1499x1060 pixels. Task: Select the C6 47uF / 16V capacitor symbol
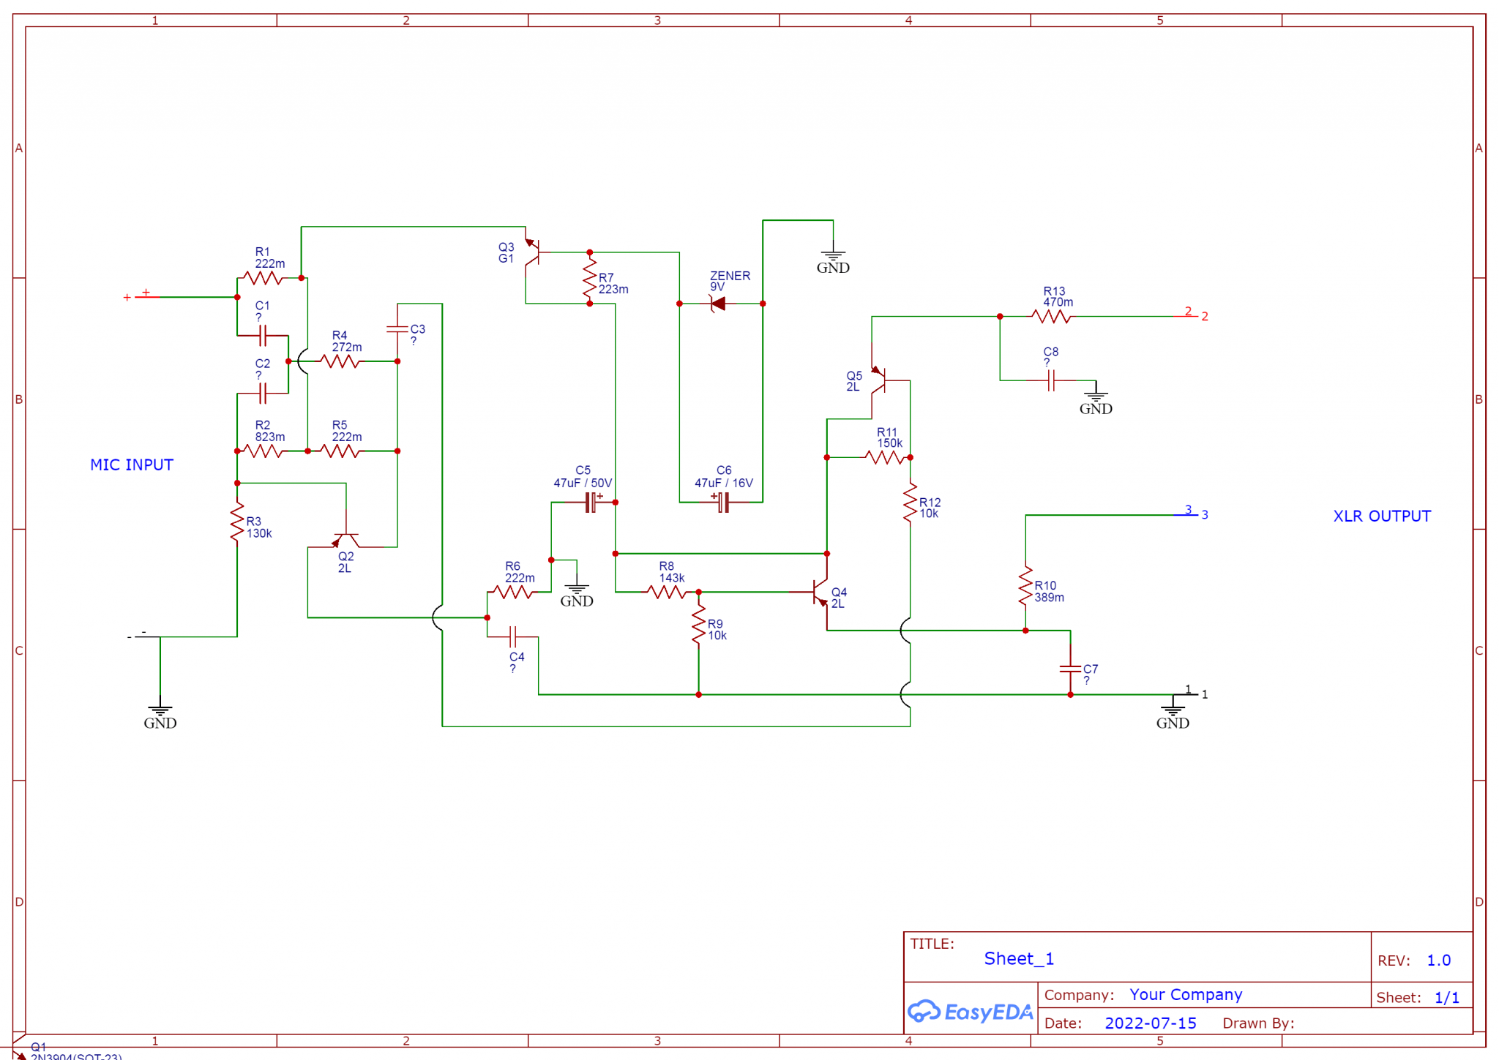click(722, 503)
